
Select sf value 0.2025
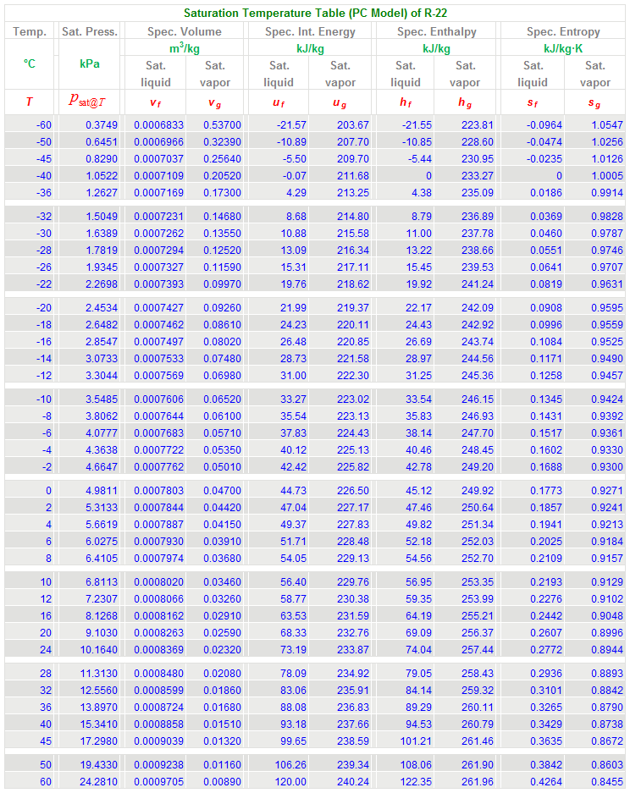click(546, 542)
